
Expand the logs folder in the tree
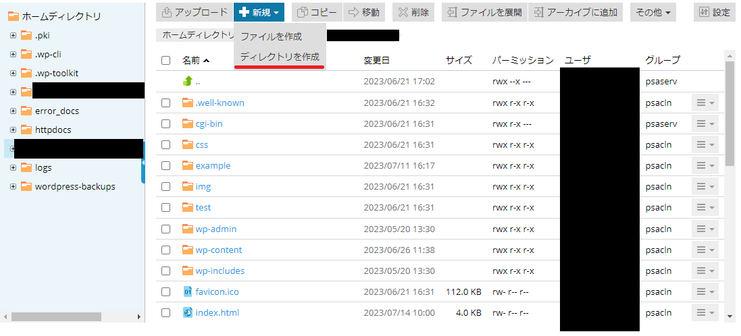pyautogui.click(x=14, y=167)
